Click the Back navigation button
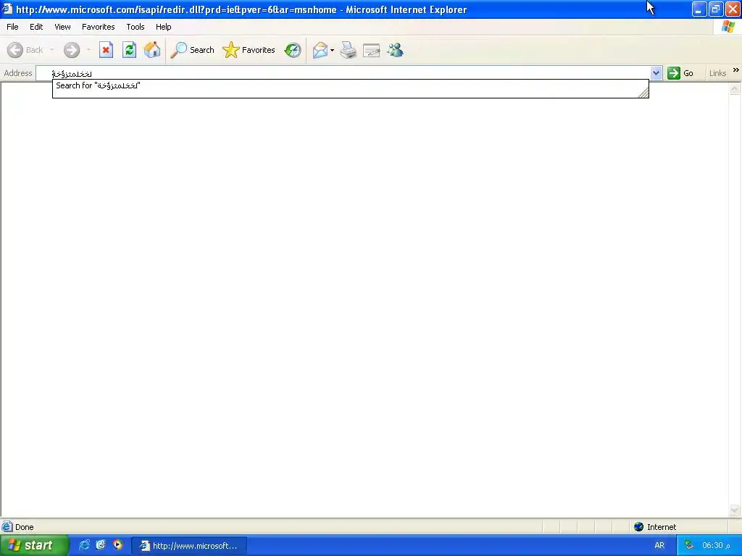This screenshot has height=556, width=742. point(25,50)
